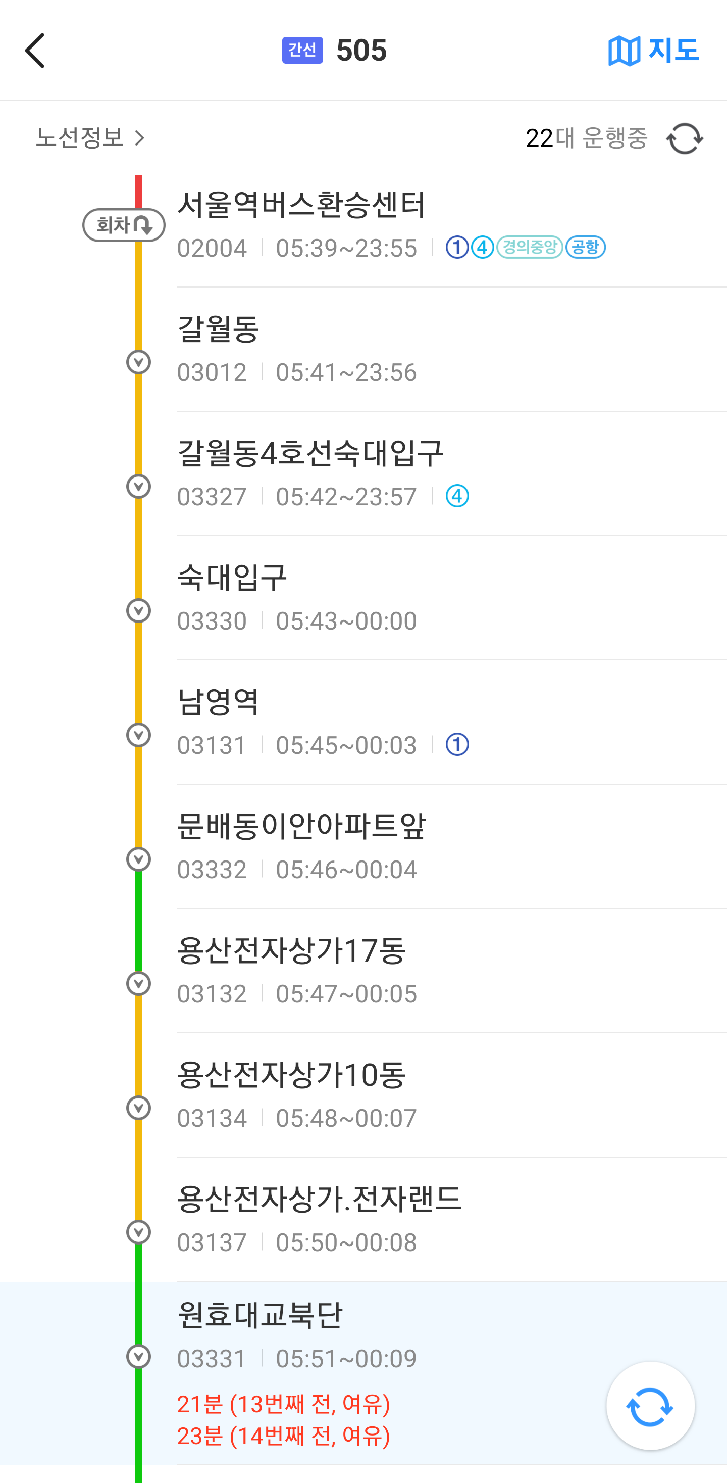727x1483 pixels.
Task: Tap the line 1 badge at 남영역
Action: [x=457, y=745]
